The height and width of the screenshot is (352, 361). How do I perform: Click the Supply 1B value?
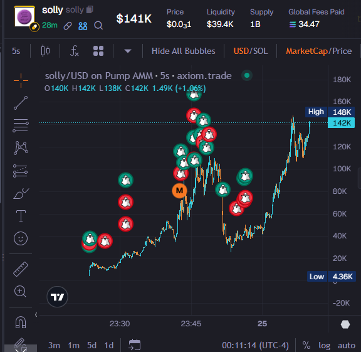(x=255, y=24)
